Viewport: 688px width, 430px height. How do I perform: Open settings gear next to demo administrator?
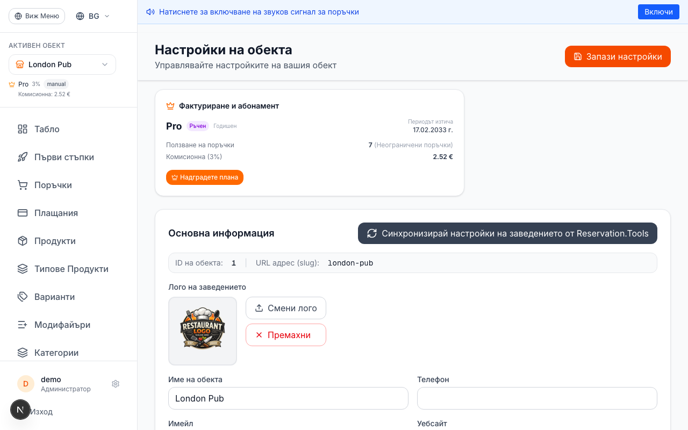[x=116, y=384]
